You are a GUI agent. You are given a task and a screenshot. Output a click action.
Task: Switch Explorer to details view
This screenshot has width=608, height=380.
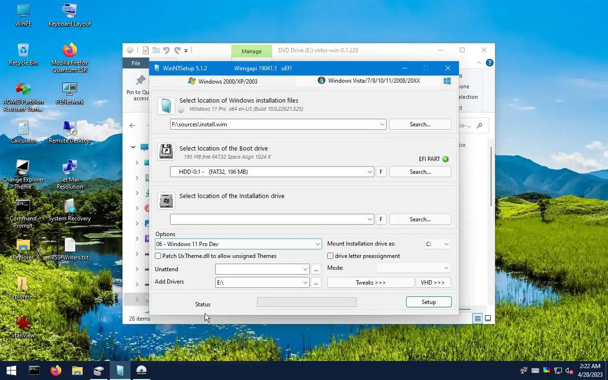[478, 319]
